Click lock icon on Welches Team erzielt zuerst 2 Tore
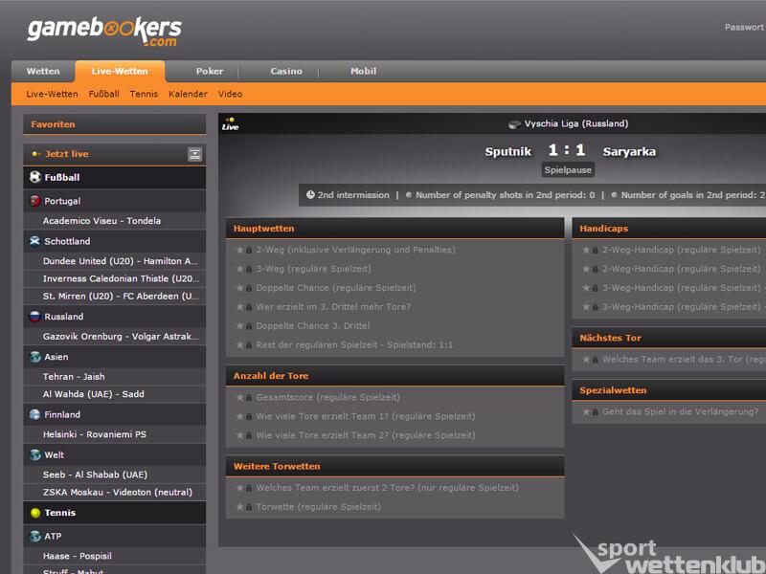 [249, 488]
